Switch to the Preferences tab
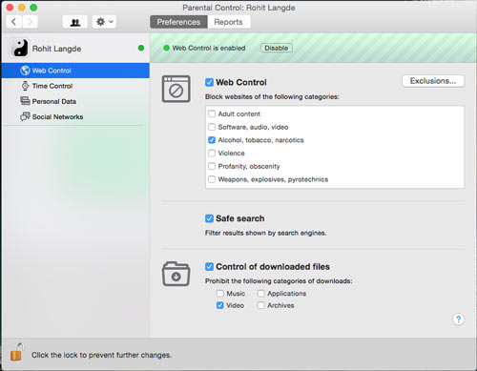Screen dimensions: 477x371 tap(178, 22)
